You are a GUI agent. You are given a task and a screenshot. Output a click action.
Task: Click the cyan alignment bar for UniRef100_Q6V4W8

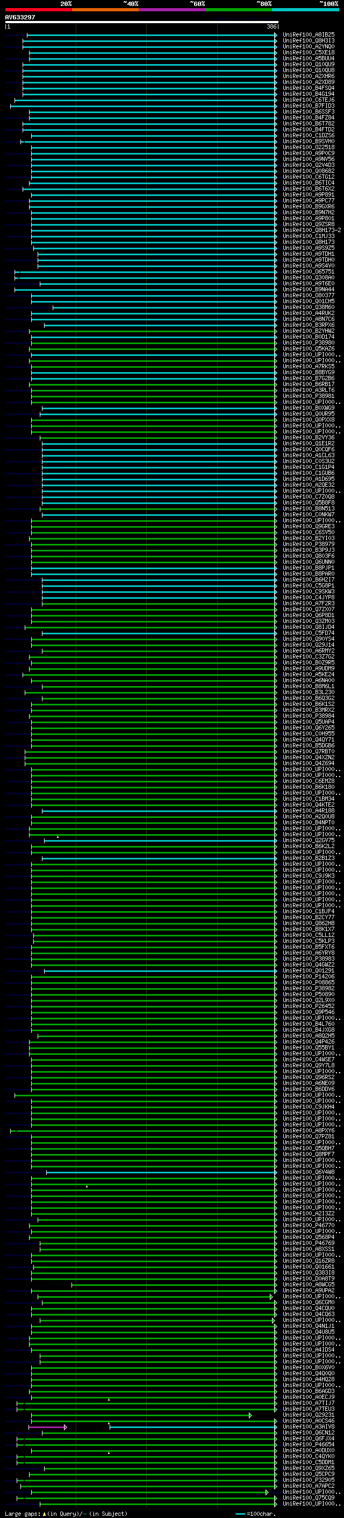(162, 1172)
